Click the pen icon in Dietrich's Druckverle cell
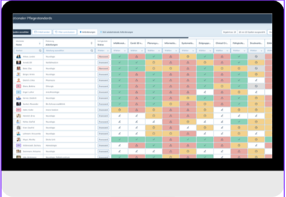 click(256, 80)
